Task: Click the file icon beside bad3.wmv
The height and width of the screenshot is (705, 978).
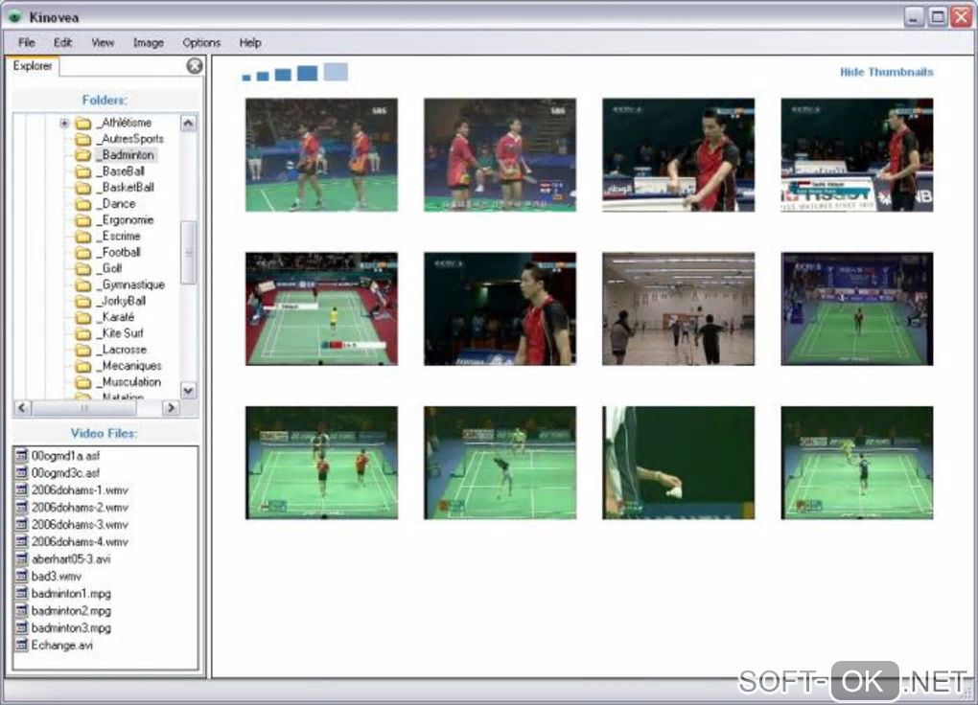Action: click(22, 576)
